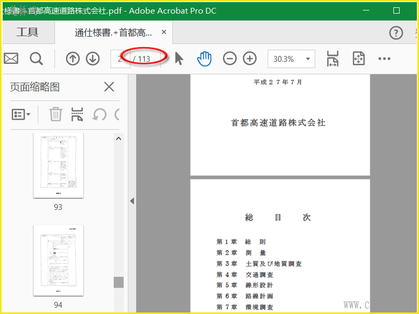Click the fit to full page icon

358,59
